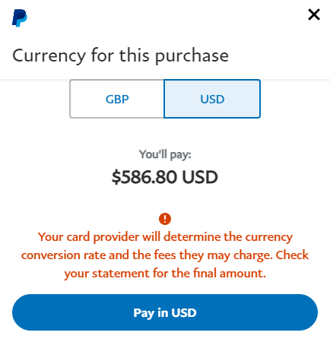Click the 'Currency for this purchase' heading

[x=120, y=55]
